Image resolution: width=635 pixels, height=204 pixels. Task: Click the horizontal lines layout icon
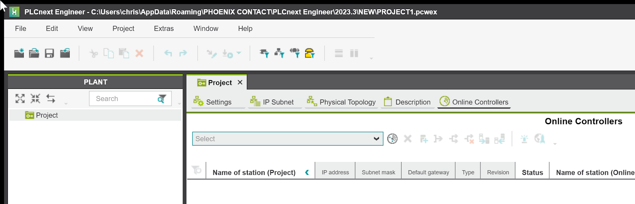tap(339, 53)
